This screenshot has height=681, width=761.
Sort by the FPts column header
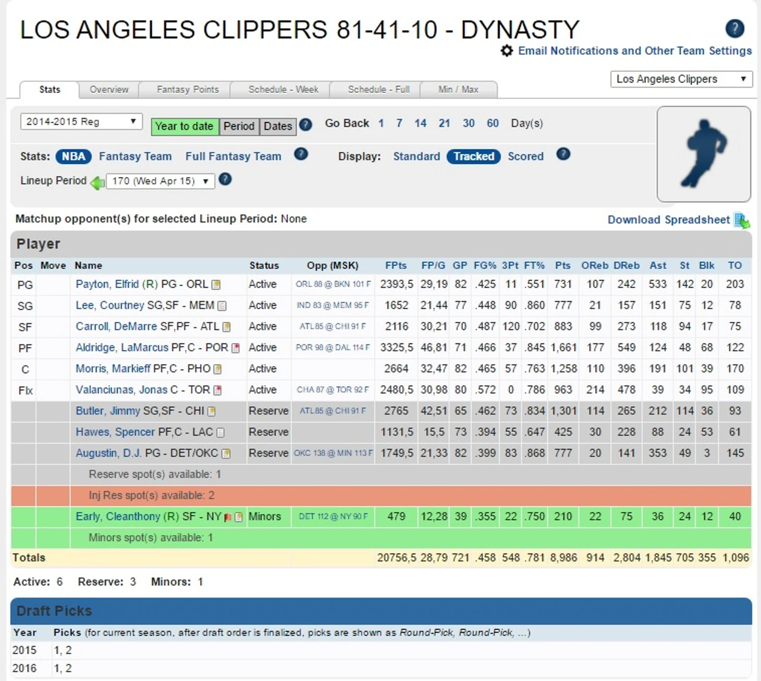pyautogui.click(x=396, y=265)
